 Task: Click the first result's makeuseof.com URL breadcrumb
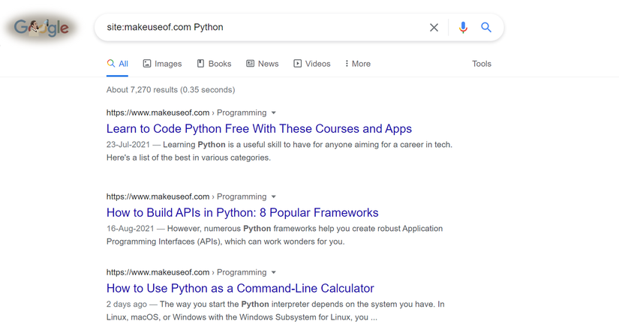tap(158, 113)
